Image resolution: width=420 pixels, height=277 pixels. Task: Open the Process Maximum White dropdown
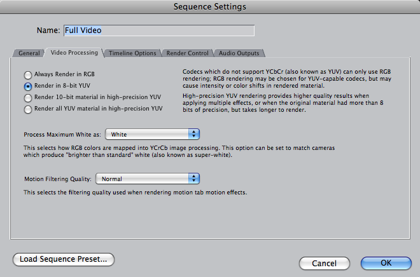(x=153, y=134)
